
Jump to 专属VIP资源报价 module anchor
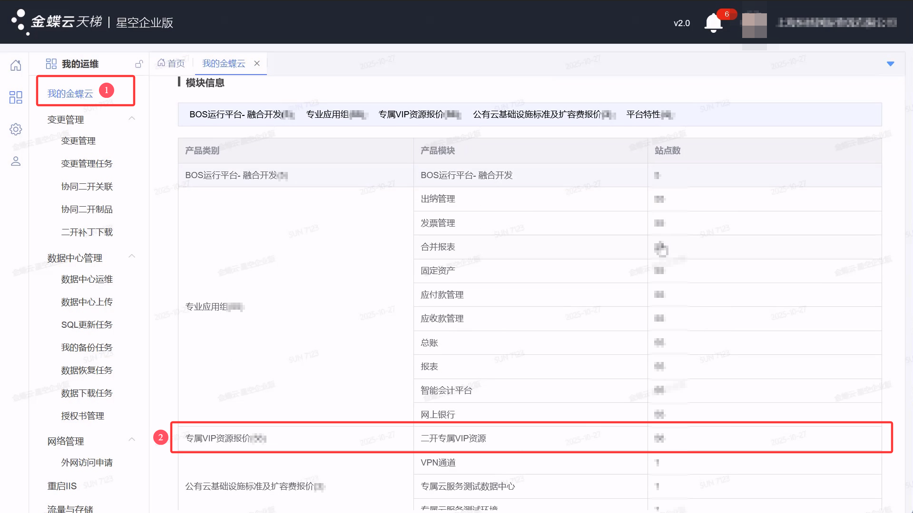[412, 114]
